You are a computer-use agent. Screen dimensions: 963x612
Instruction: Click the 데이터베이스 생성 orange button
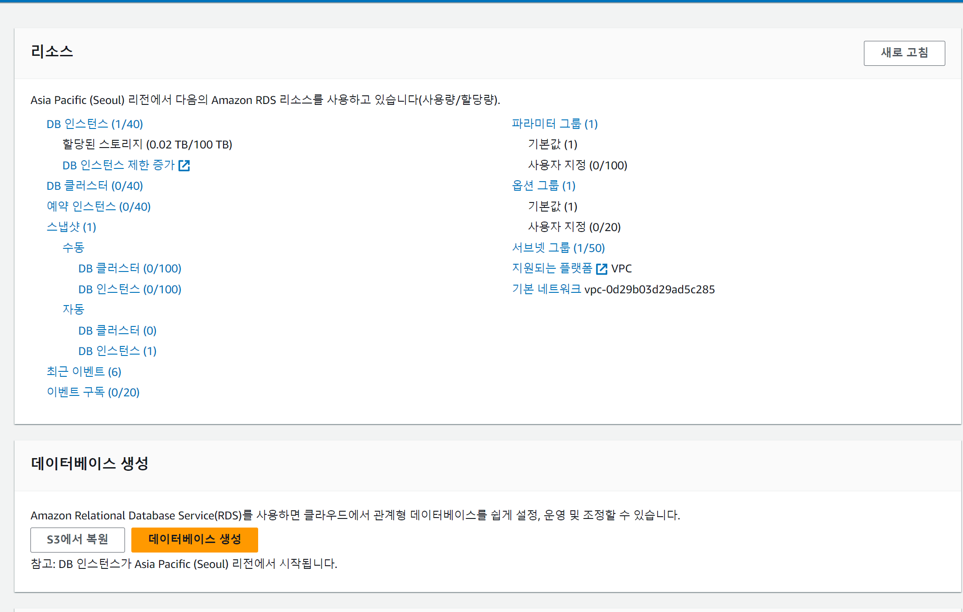click(x=195, y=539)
